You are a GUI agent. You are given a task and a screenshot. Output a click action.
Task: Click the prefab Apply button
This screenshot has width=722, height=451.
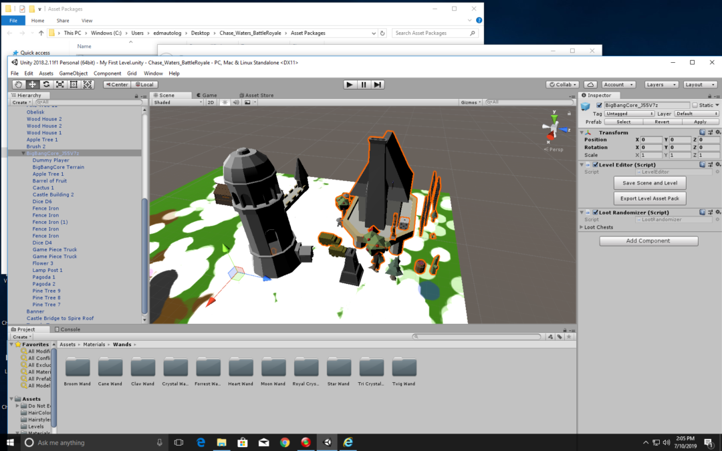(x=700, y=122)
